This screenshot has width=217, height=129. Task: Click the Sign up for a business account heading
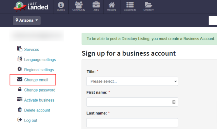point(129,53)
